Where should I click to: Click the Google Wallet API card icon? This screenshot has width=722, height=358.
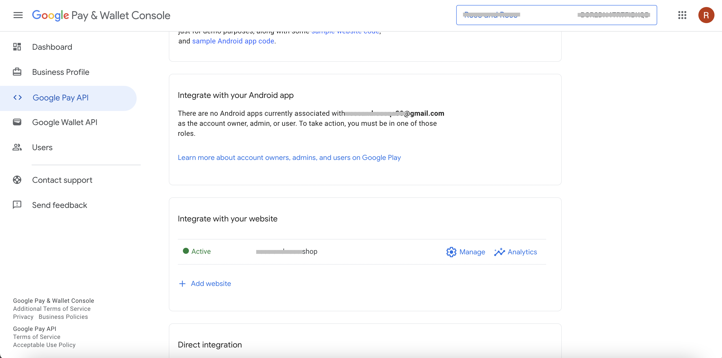click(17, 122)
